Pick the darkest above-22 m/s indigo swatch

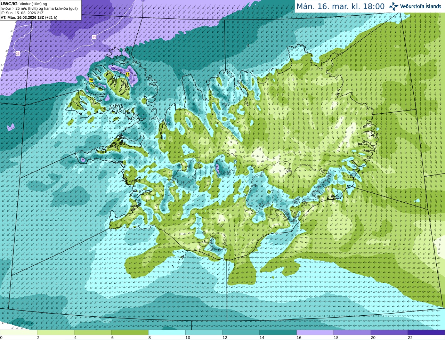pos(426,332)
